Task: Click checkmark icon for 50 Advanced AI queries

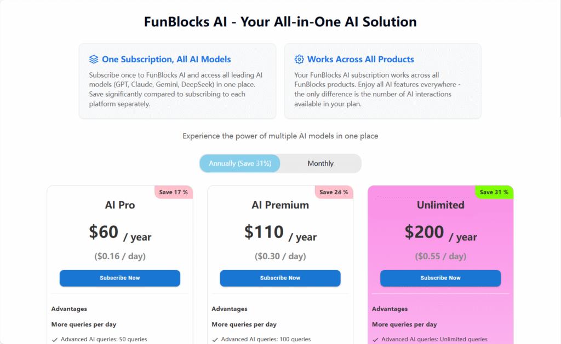Action: pyautogui.click(x=55, y=340)
